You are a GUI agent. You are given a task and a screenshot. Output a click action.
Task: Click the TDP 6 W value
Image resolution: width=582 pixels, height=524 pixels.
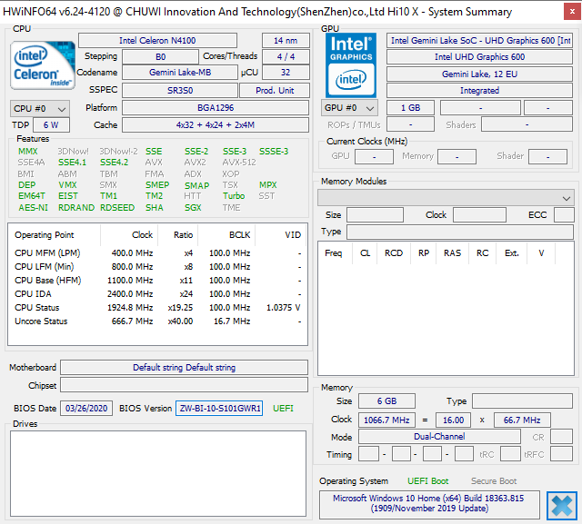click(x=51, y=125)
